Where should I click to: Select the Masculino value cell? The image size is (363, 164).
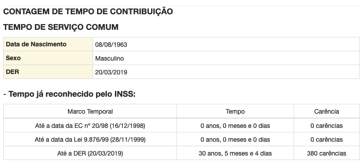click(226, 58)
